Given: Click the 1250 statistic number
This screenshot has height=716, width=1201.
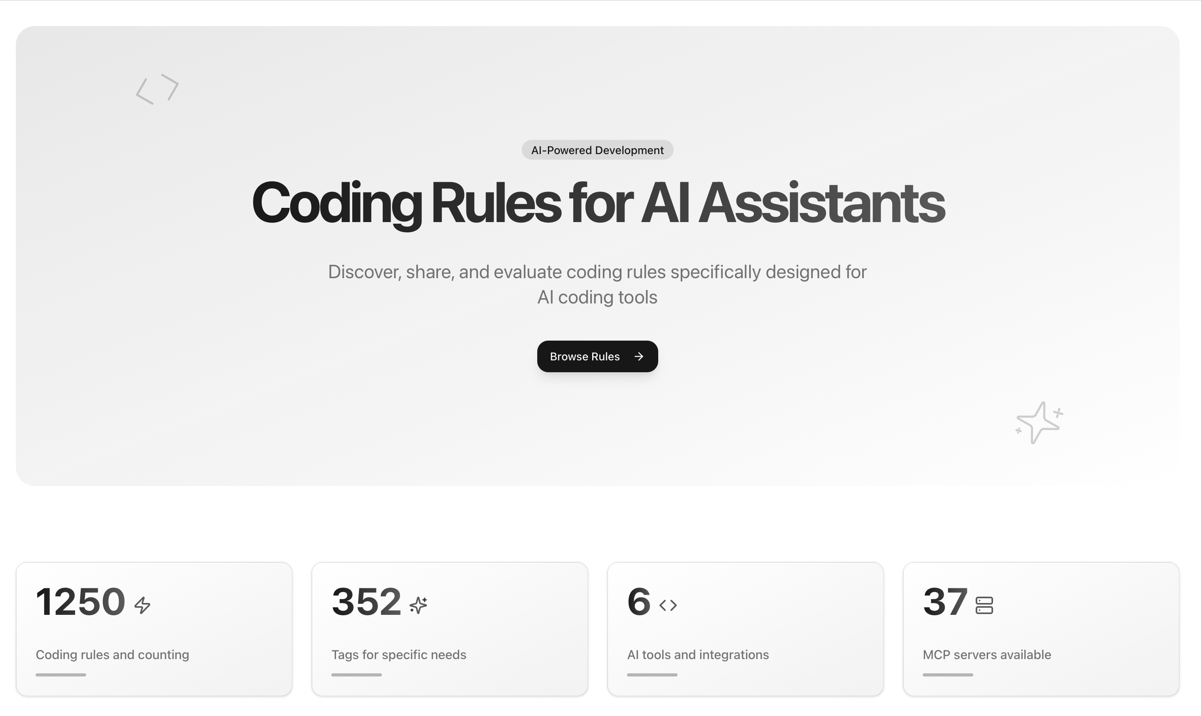Looking at the screenshot, I should [x=81, y=602].
